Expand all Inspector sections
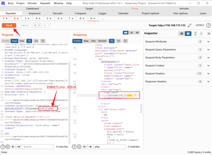The height and width of the screenshot is (155, 212). [x=195, y=34]
